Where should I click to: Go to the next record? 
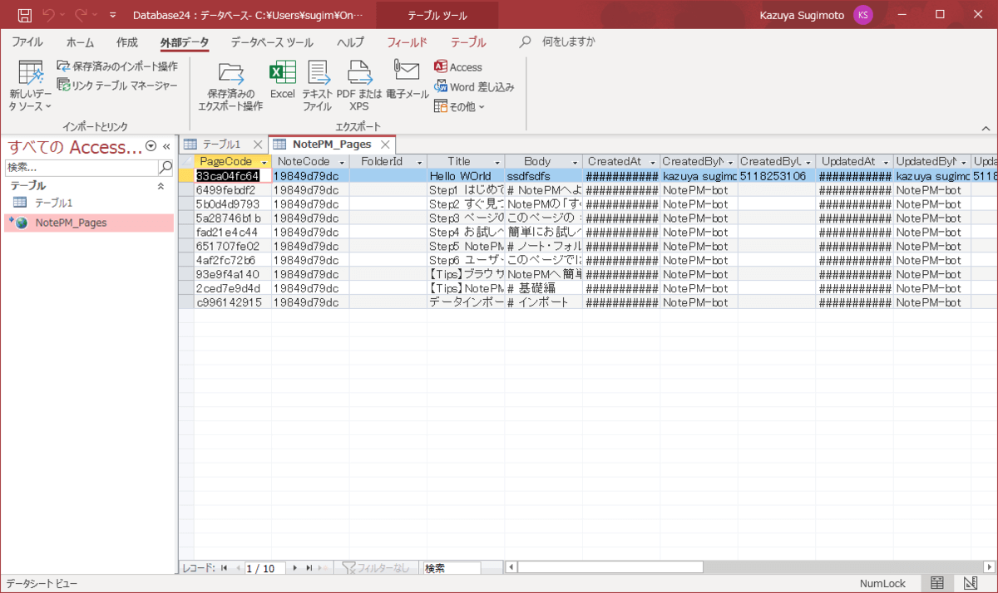pyautogui.click(x=294, y=568)
